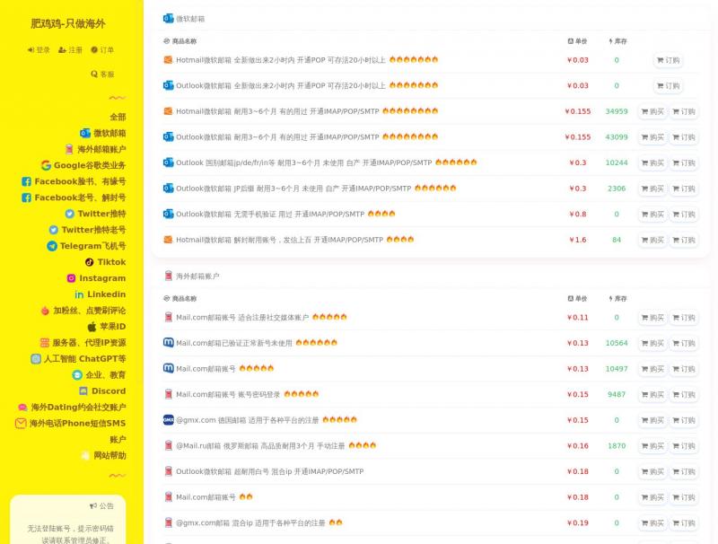Click the Facebook icon beside Facebook脸书、有缘号
Screen dimensions: 718x544
pos(27,182)
